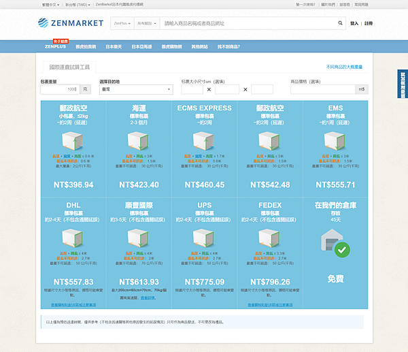408x352 pixels.
Task: Click the ECMS EXPRESS heading
Action: click(x=205, y=108)
